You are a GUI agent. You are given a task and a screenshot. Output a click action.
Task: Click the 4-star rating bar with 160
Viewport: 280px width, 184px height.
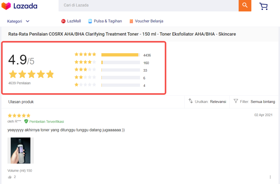point(121,63)
